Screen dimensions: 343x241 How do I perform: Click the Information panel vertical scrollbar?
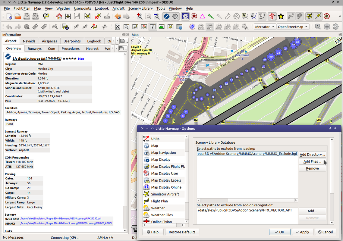click(x=125, y=142)
